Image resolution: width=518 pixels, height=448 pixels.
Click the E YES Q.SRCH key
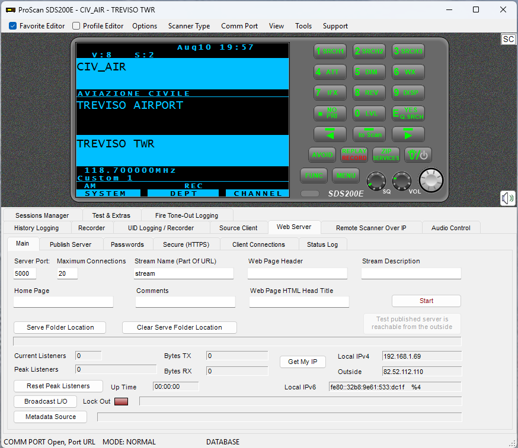pos(408,114)
